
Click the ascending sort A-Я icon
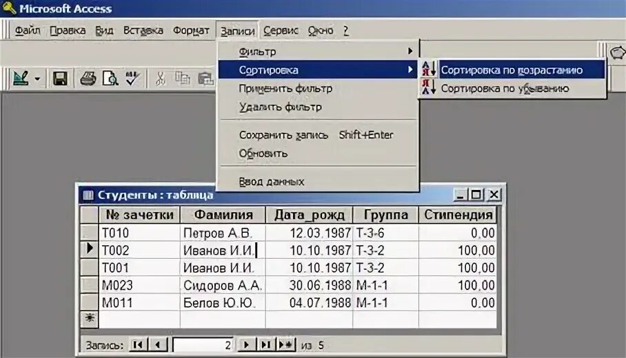click(429, 70)
